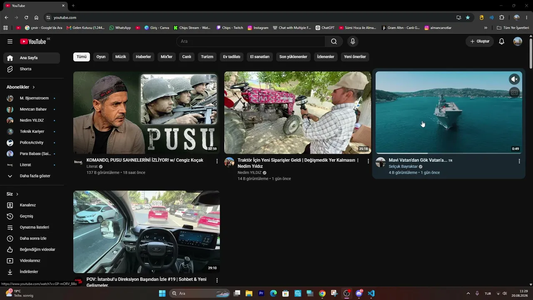Start voice search with microphone icon
Screen dimensions: 533x300
click(353, 41)
